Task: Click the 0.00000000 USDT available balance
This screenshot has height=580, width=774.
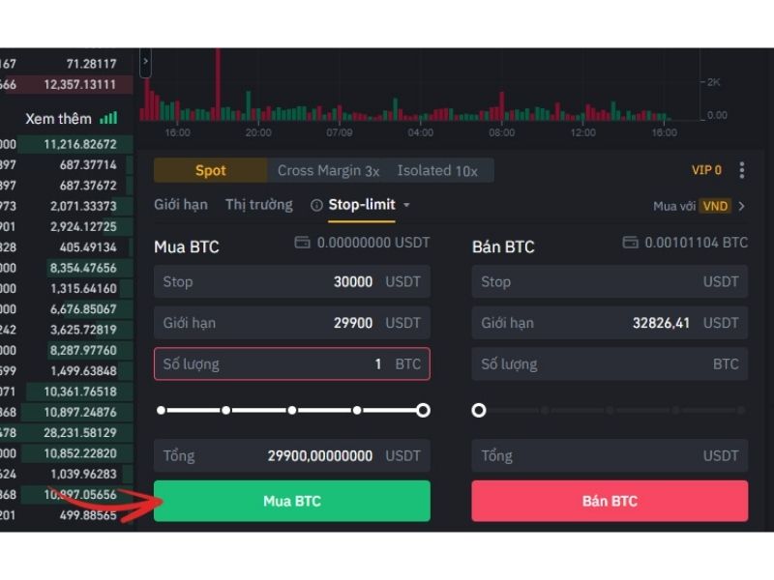Action: pos(373,243)
